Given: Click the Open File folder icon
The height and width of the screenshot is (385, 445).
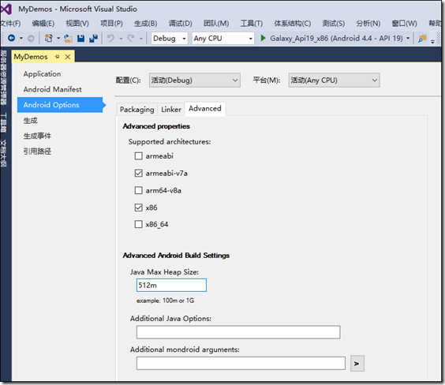Looking at the screenshot, I should pyautogui.click(x=68, y=39).
